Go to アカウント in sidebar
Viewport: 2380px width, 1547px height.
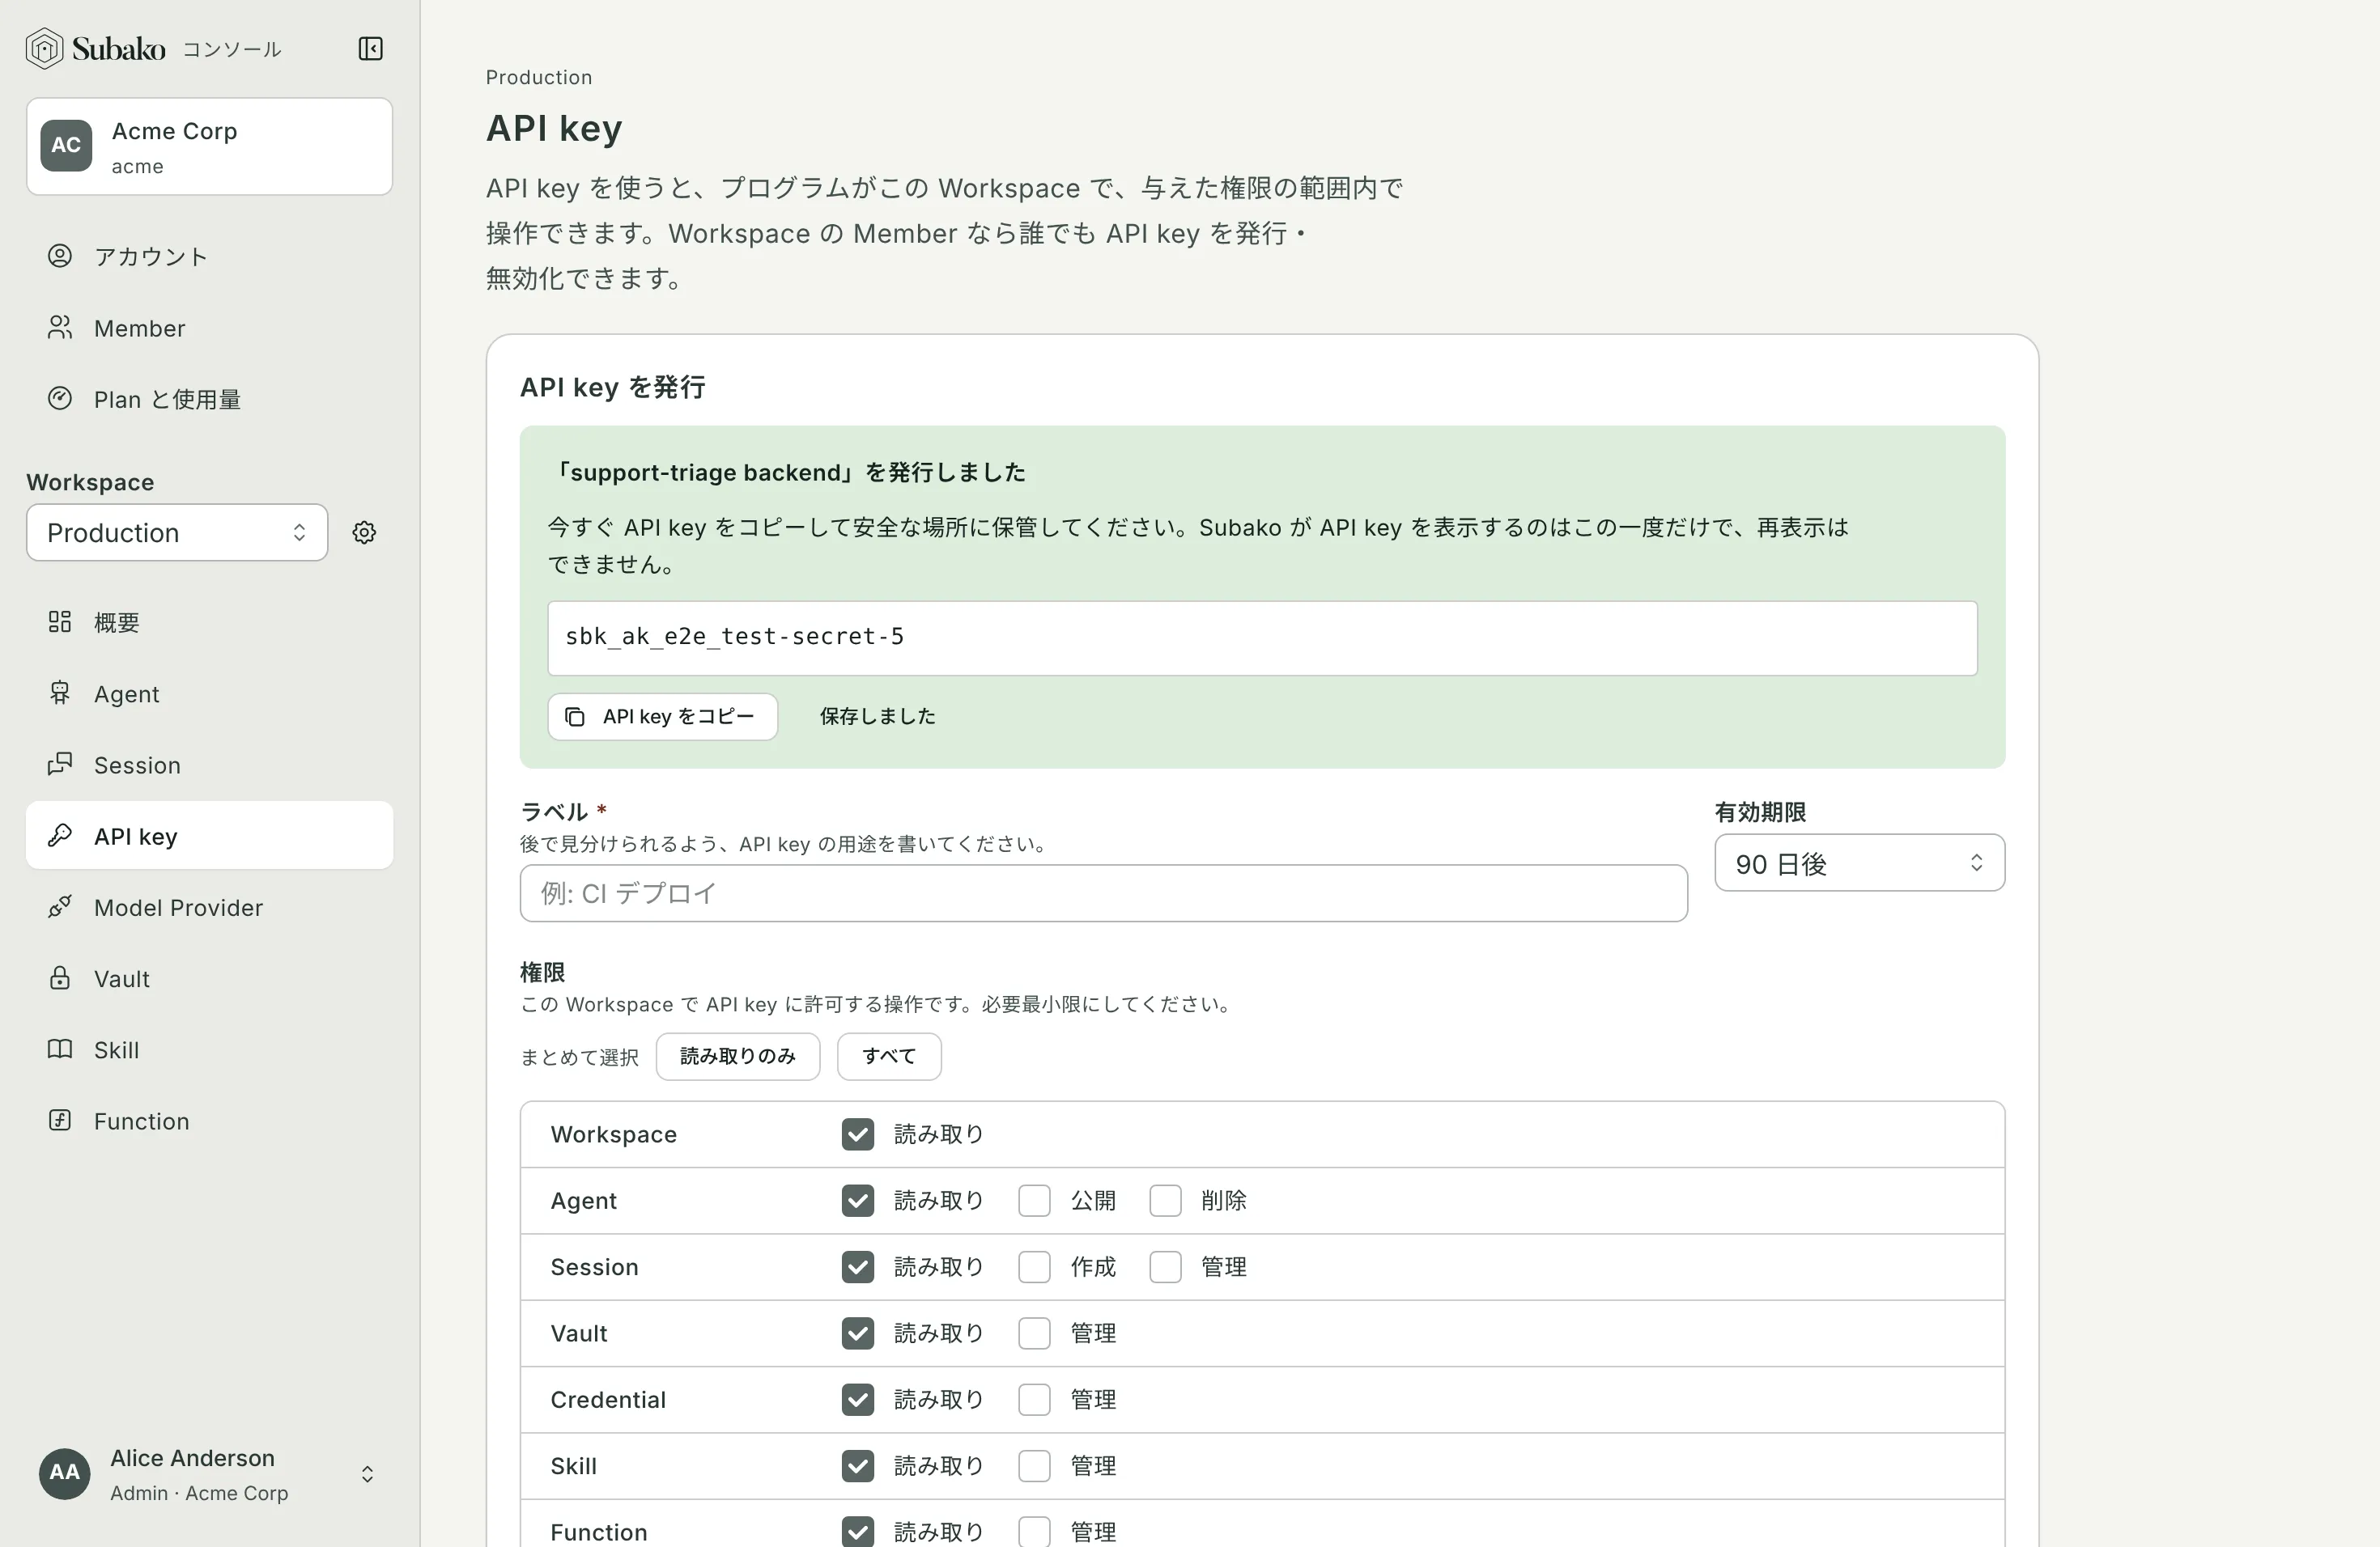pyautogui.click(x=209, y=256)
